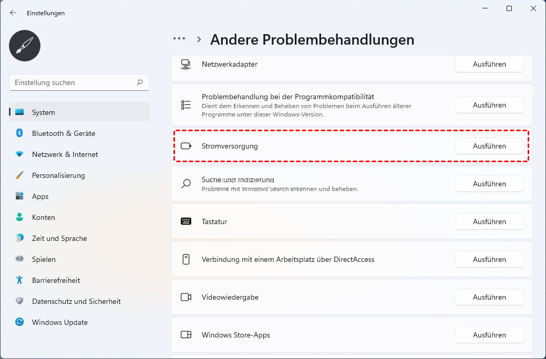Viewport: 546px width, 359px height.
Task: Click the list icon for Programmkompatibilität
Action: click(186, 105)
